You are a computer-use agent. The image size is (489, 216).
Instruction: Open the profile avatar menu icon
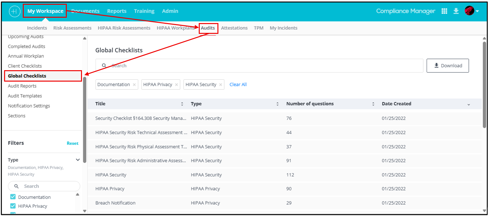pos(469,11)
